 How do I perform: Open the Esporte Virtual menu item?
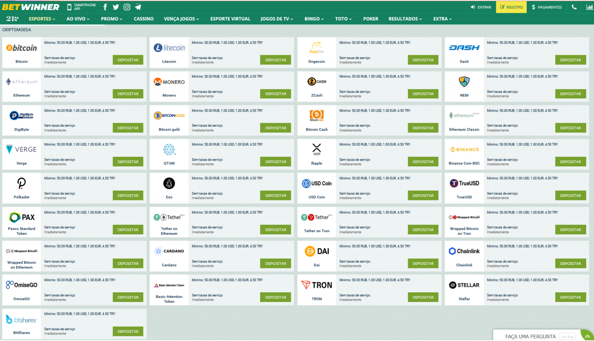(x=230, y=19)
